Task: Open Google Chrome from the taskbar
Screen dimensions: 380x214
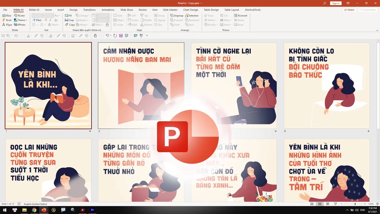Action: 34,210
